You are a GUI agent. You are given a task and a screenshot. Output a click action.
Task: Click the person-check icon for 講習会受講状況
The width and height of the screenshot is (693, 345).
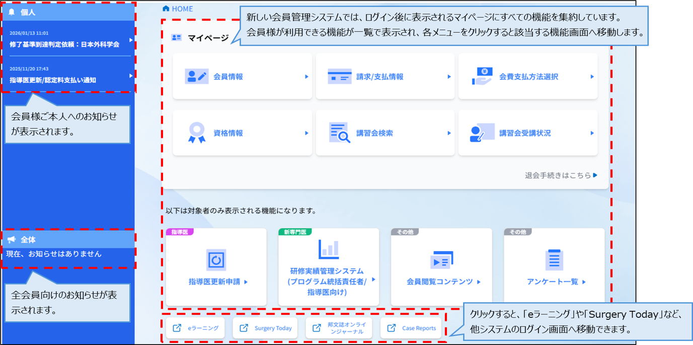(x=482, y=132)
